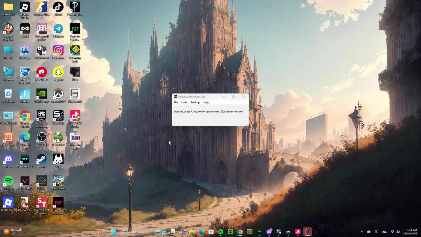Click the 'Injected, press F2 ingame' status text
This screenshot has width=421, height=237.
208,112
